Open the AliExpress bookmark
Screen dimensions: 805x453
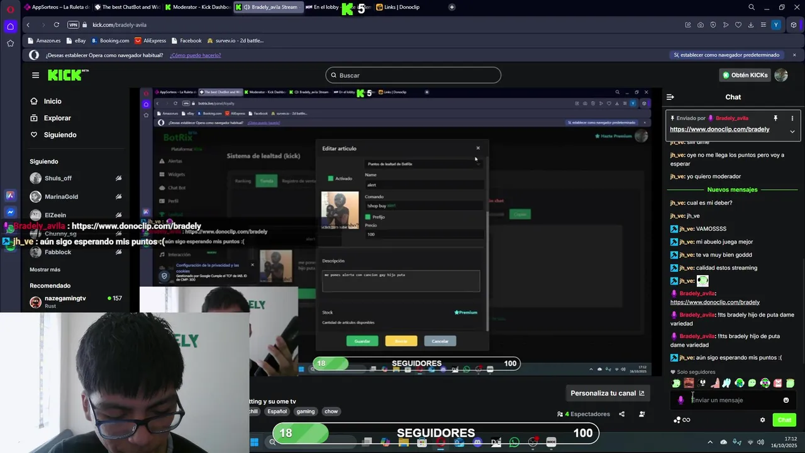tap(150, 40)
